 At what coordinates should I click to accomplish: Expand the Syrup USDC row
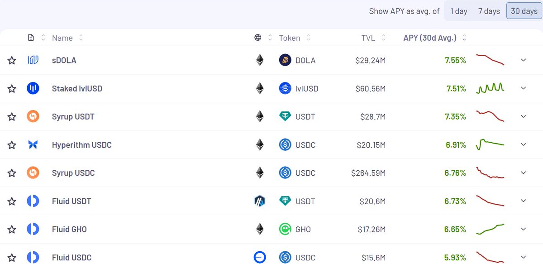pos(524,173)
